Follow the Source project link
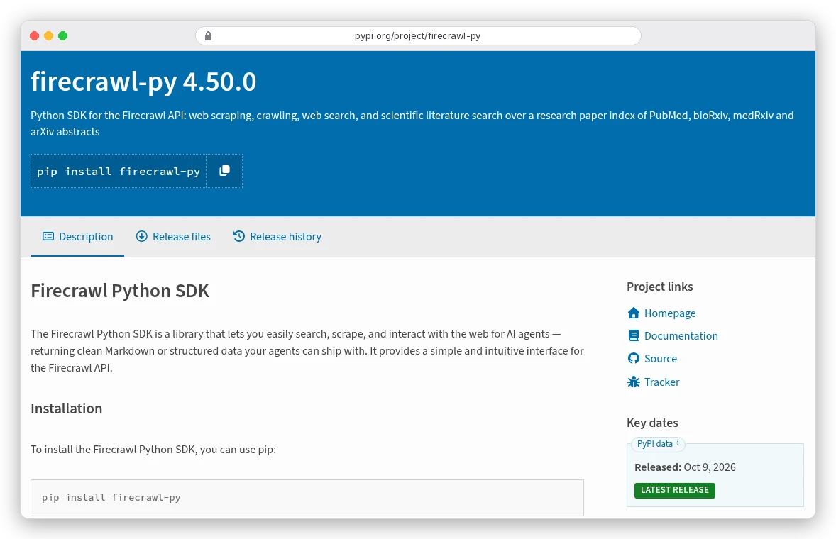Image resolution: width=836 pixels, height=539 pixels. (661, 358)
